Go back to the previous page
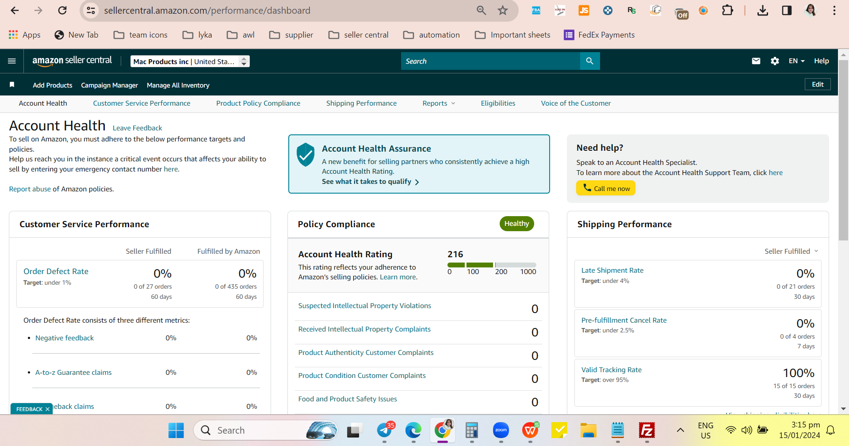This screenshot has width=849, height=446. pyautogui.click(x=15, y=10)
